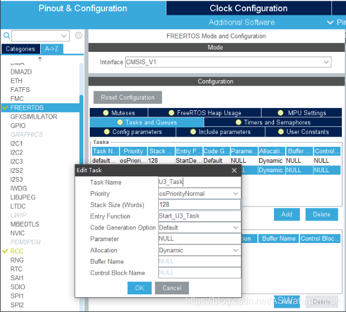Click the Control Block Name field
This screenshot has width=346, height=312.
[x=200, y=272]
